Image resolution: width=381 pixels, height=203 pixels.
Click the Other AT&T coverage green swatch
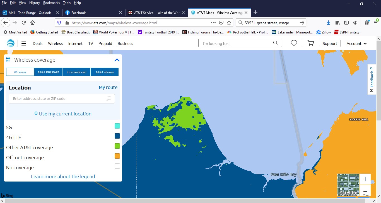click(117, 146)
